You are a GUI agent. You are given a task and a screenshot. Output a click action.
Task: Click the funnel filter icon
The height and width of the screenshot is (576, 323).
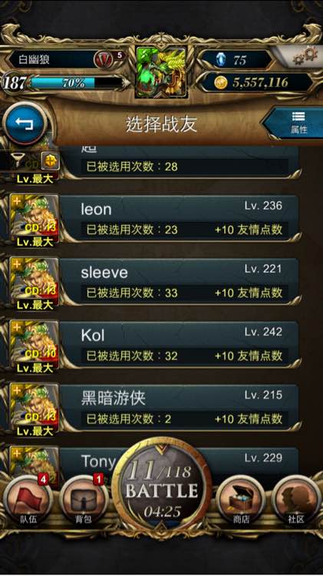(18, 159)
